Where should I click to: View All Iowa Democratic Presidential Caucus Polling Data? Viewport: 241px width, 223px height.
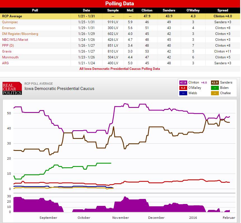120,69
